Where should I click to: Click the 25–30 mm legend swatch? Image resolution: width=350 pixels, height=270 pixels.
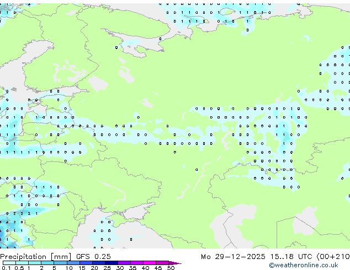coord(111,263)
